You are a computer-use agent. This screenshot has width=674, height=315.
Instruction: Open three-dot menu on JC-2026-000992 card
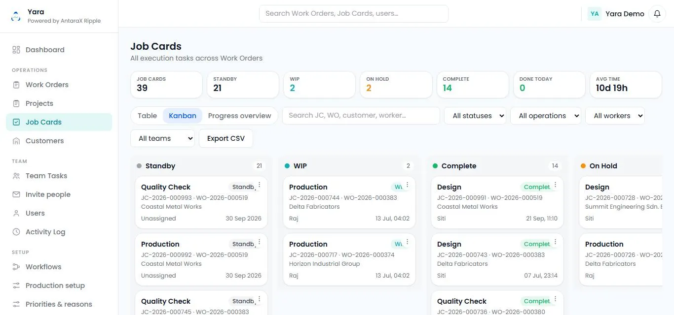click(x=260, y=242)
